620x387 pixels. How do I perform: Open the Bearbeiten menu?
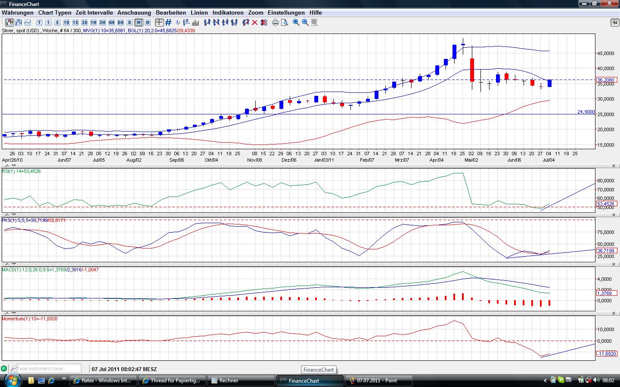(x=171, y=13)
